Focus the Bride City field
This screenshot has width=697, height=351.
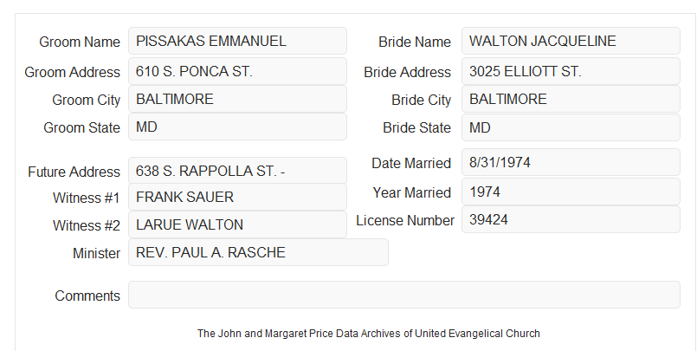pos(571,99)
